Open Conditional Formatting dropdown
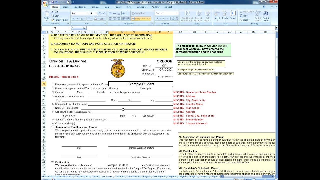Viewport: 320px width, 180px height. (187, 16)
